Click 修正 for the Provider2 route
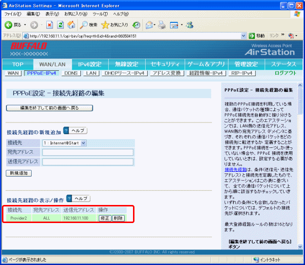The width and height of the screenshot is (305, 265). 105,218
